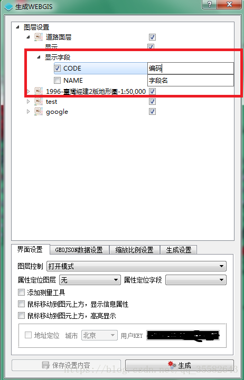The width and height of the screenshot is (244, 380).
Task: Open the 属性定位图层 dropdown
Action: tap(90, 280)
